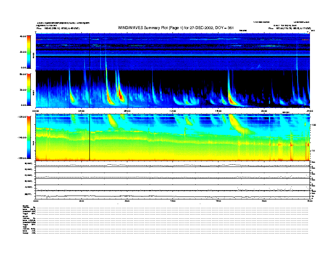Click the 24:00 label under the RAD1 panel

coord(310,111)
